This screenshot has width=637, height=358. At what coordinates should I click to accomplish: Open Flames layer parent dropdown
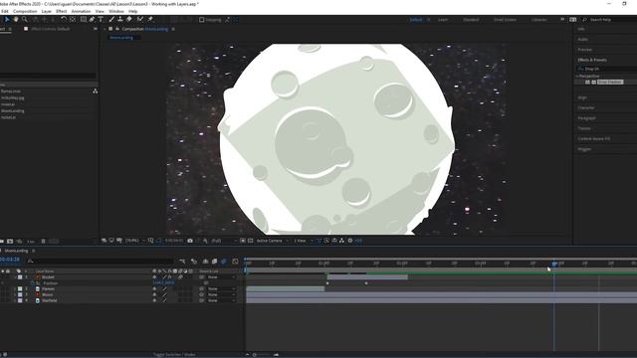pos(221,289)
